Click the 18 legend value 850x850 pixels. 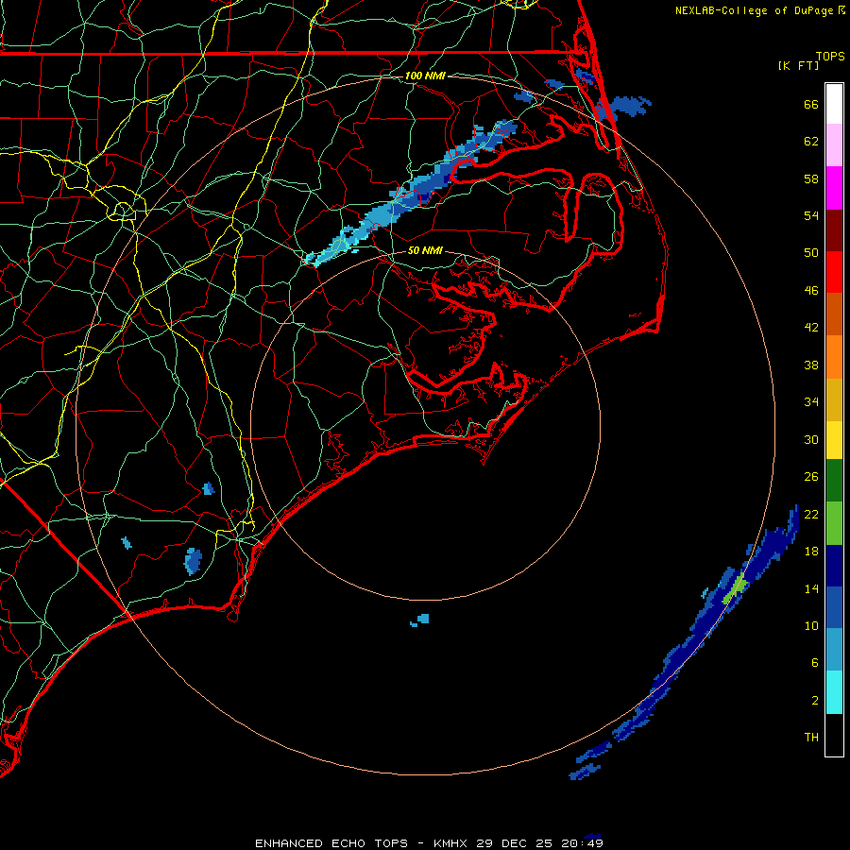pyautogui.click(x=811, y=552)
